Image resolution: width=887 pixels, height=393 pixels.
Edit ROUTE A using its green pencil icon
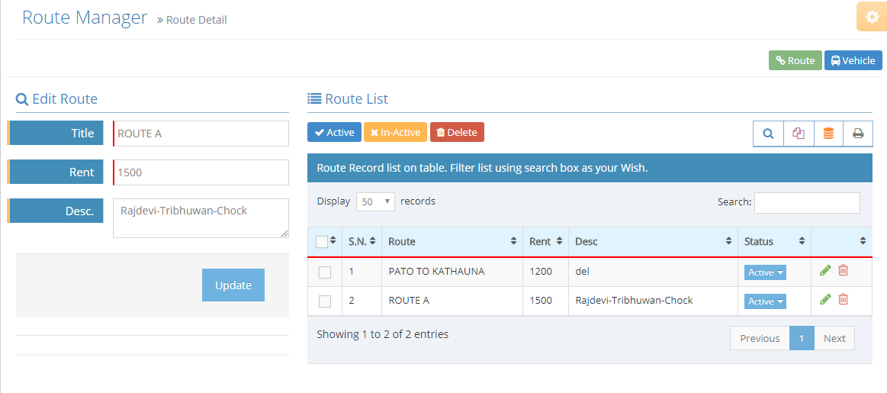[x=825, y=299]
